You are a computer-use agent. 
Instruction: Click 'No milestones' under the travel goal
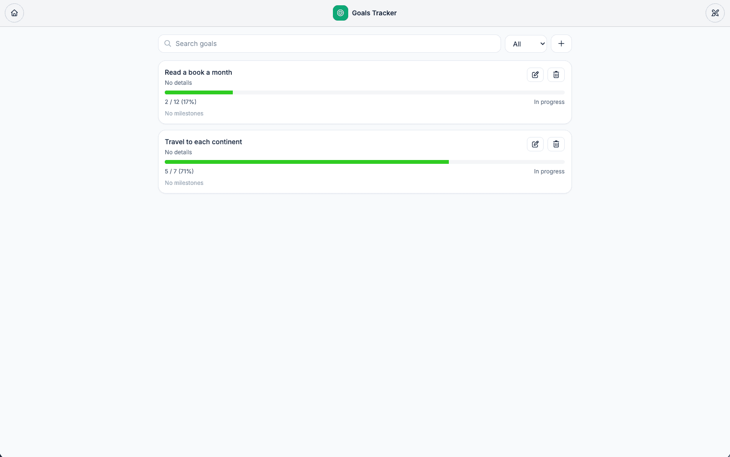pos(184,183)
